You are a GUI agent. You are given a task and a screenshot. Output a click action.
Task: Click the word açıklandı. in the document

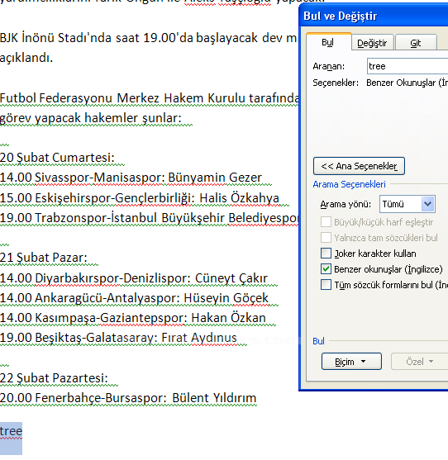click(x=26, y=58)
